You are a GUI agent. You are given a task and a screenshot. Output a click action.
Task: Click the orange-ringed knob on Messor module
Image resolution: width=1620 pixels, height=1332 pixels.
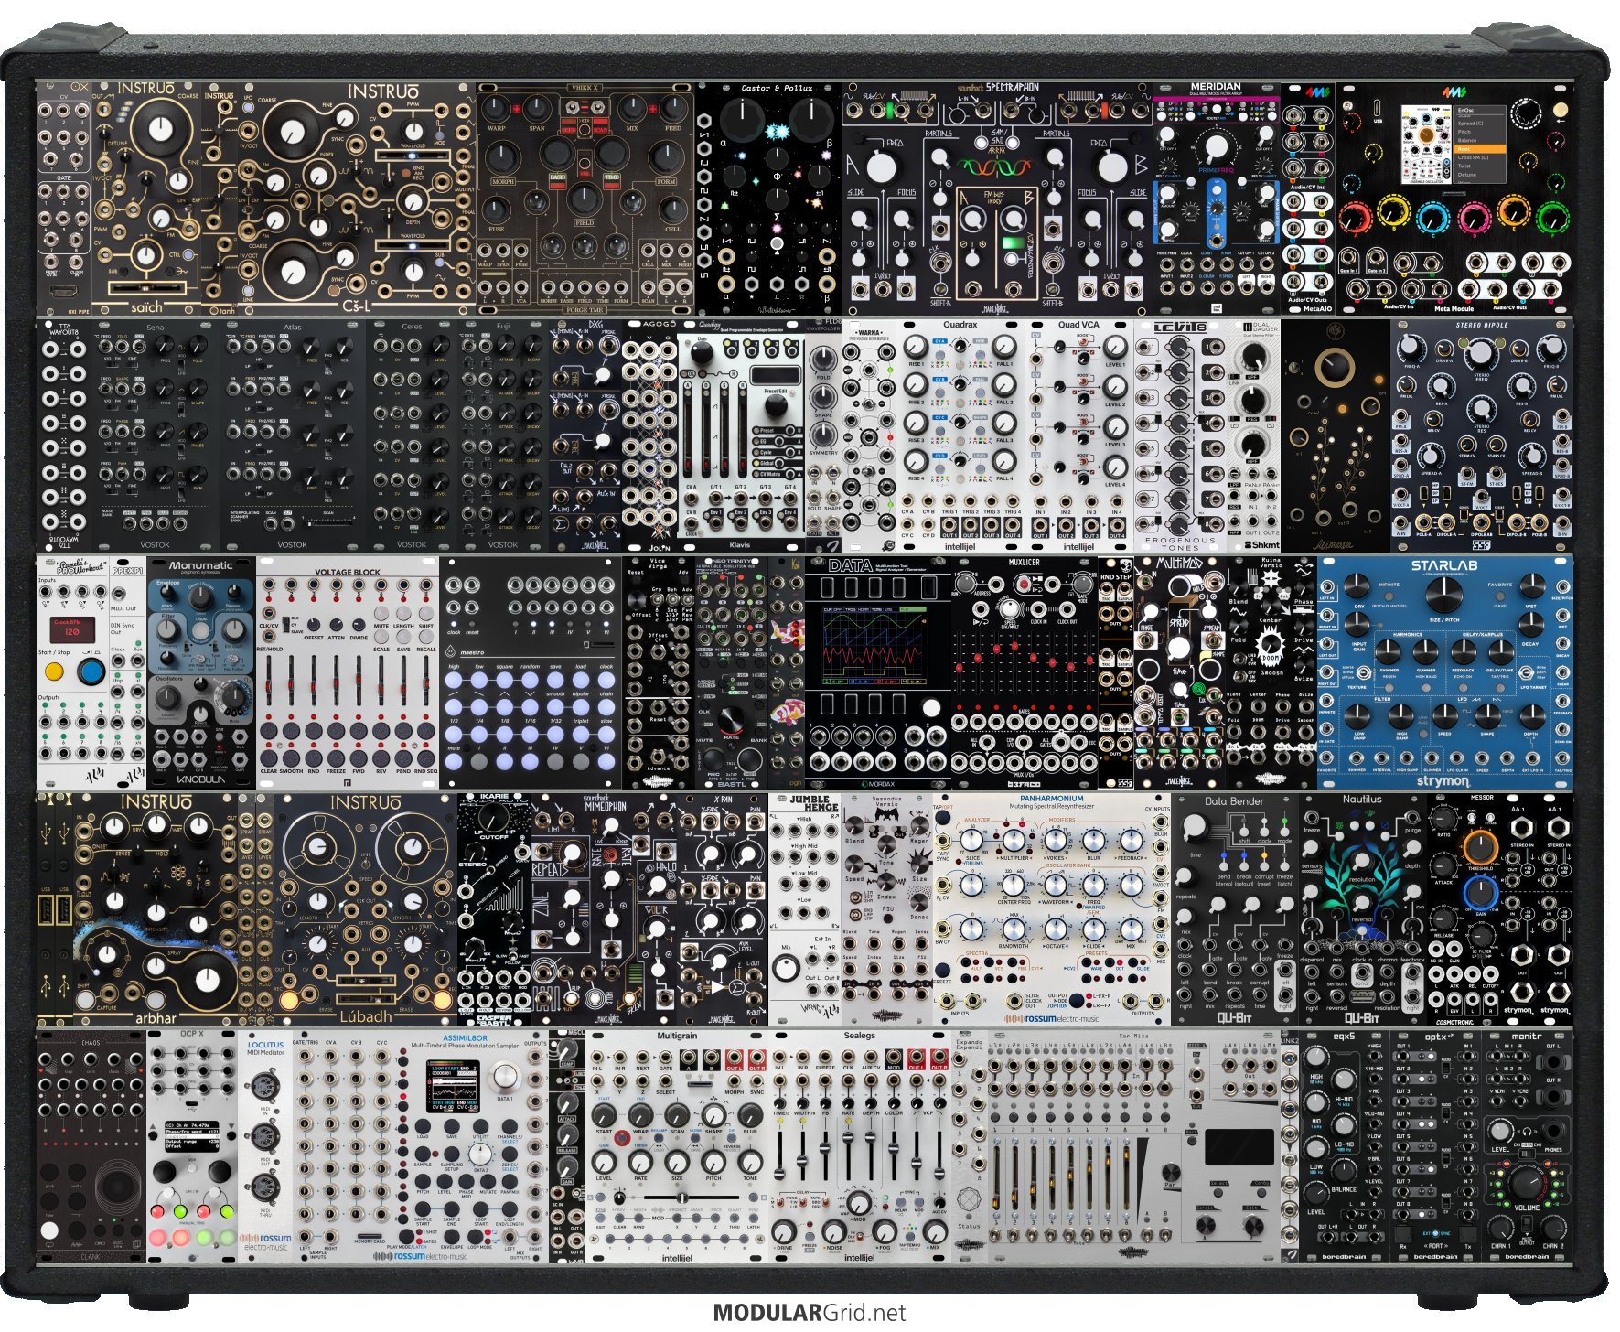(x=1479, y=846)
